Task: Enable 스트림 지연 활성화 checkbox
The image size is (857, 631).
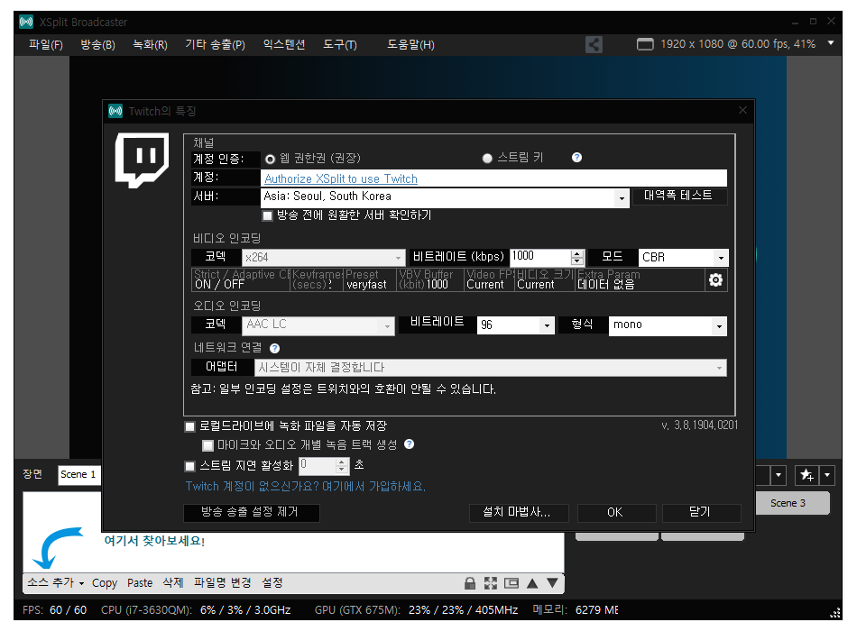Action: point(189,466)
